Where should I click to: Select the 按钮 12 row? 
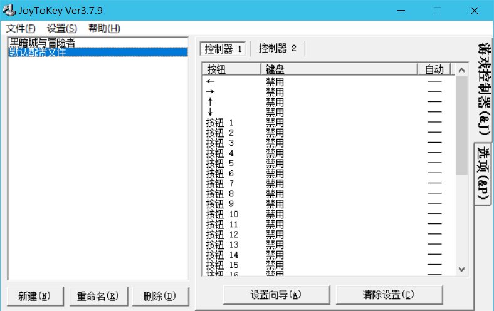point(328,234)
